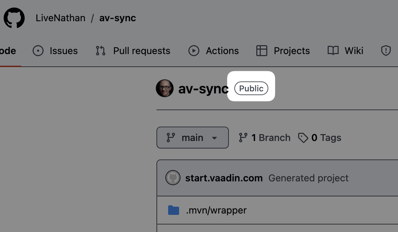Click the owner avatar beside av-sync title

165,89
